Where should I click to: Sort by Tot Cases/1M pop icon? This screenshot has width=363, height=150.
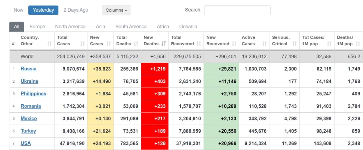coord(329,44)
